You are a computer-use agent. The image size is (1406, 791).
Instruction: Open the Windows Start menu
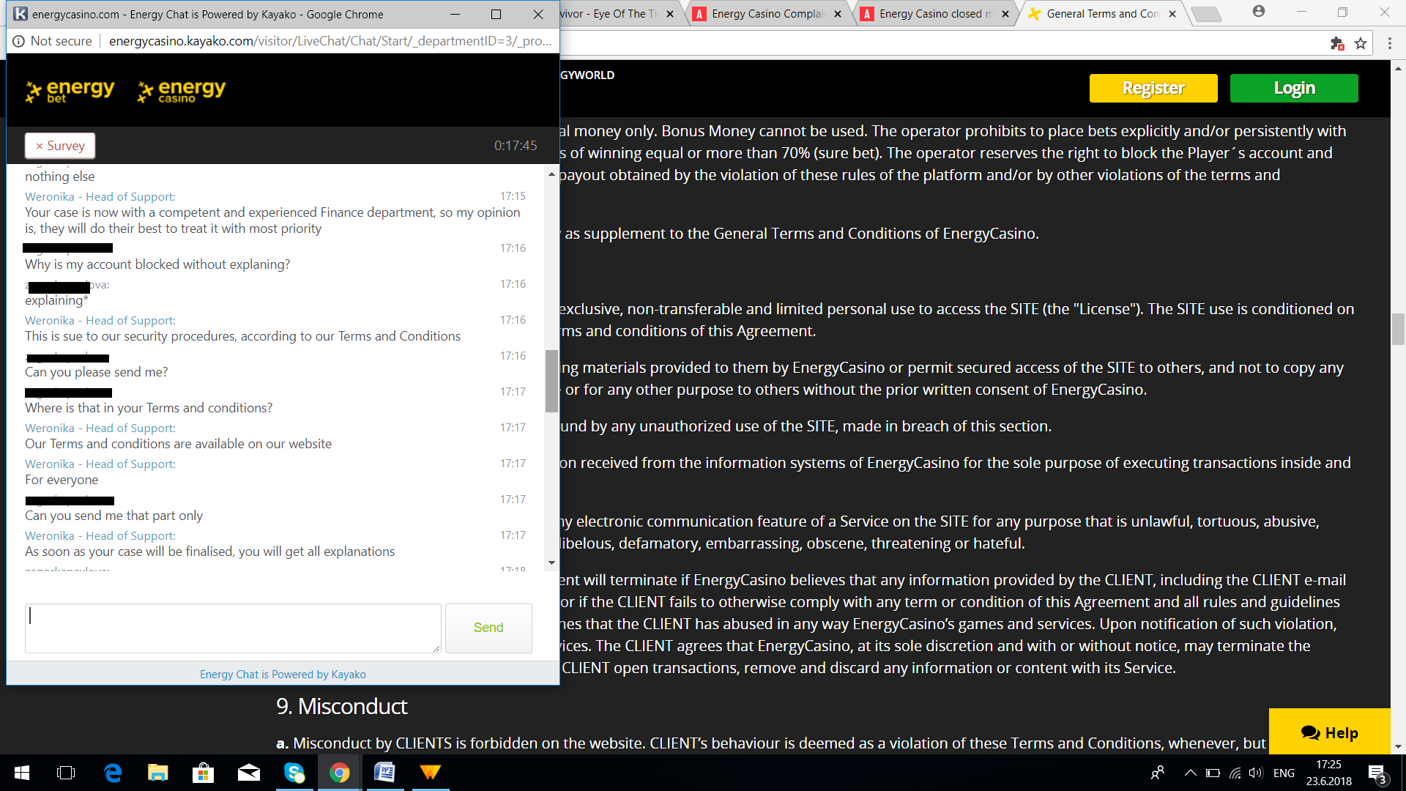tap(22, 773)
